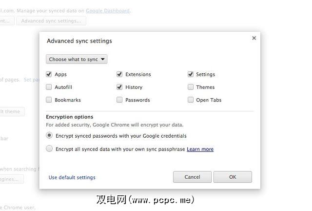Viewport: 312px width, 211px height.
Task: Uncheck the Apps checkbox
Action: pos(49,74)
